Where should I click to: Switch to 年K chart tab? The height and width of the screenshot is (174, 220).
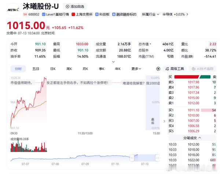tap(118, 69)
